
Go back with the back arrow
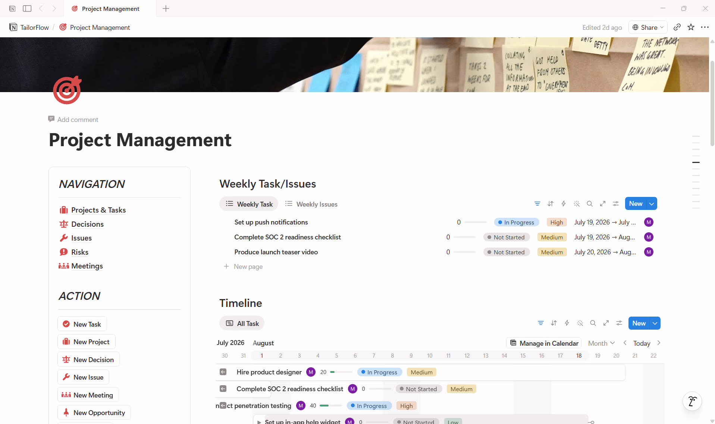(x=41, y=8)
